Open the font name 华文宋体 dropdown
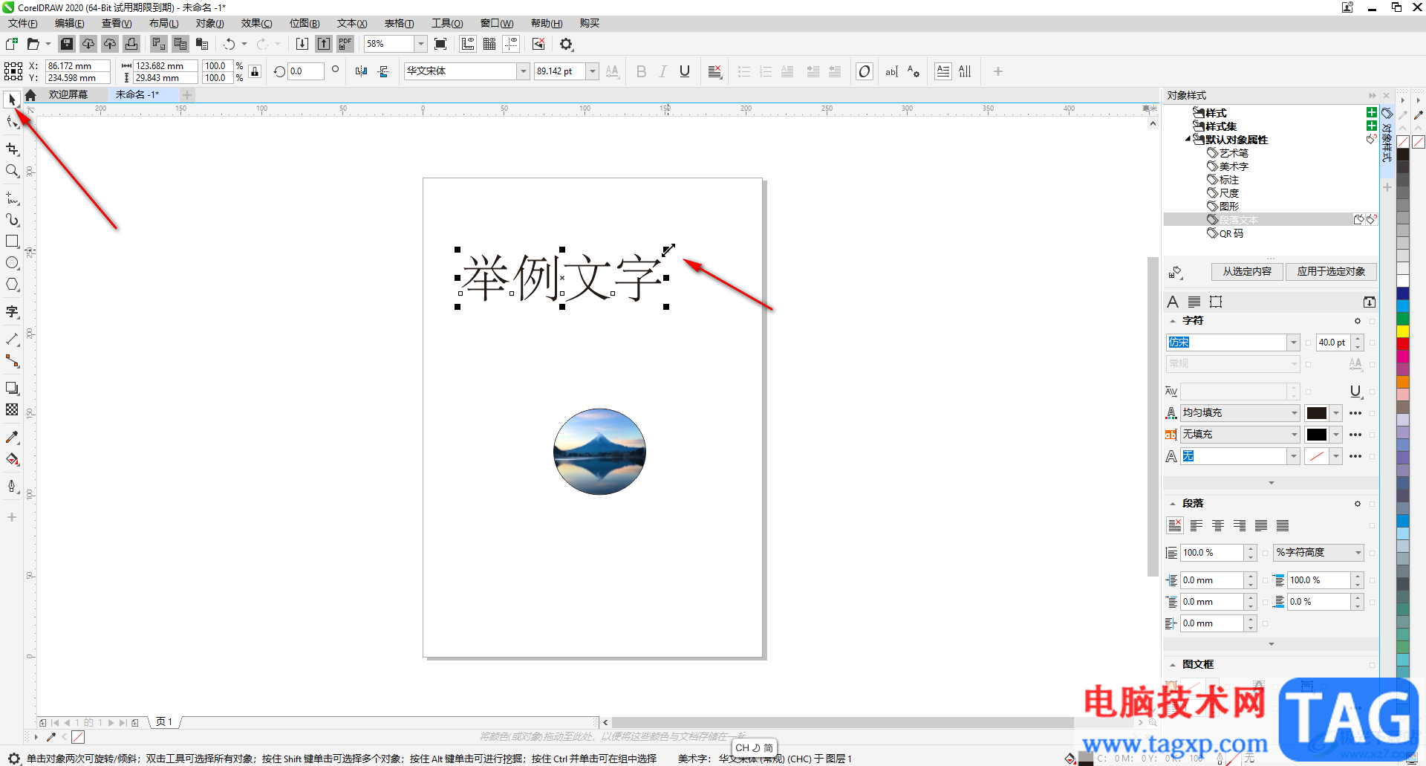Image resolution: width=1426 pixels, height=766 pixels. click(524, 71)
